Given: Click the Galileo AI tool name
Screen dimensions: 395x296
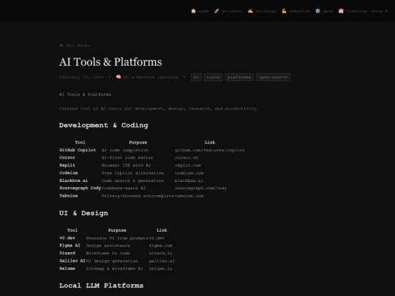Looking at the screenshot, I should [x=72, y=261].
